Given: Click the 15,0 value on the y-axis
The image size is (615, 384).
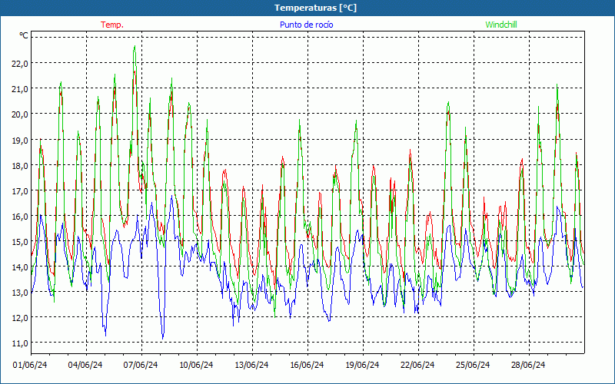Looking at the screenshot, I should (20, 242).
